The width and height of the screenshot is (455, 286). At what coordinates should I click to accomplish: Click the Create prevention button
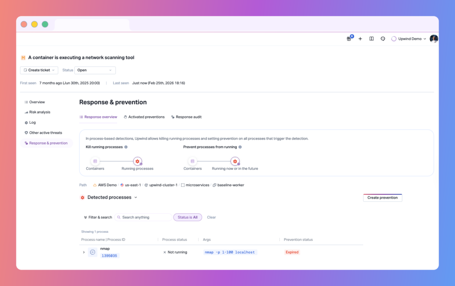(382, 198)
